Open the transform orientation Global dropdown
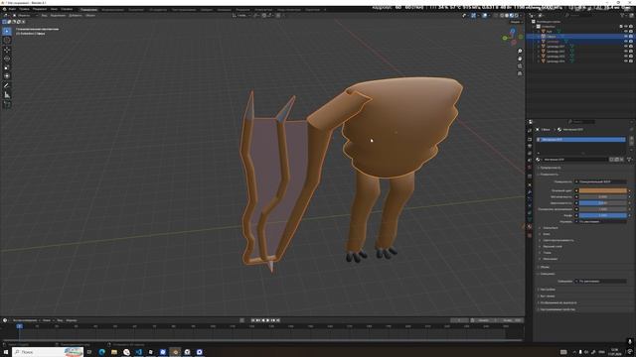This screenshot has height=357, width=636. (x=242, y=16)
